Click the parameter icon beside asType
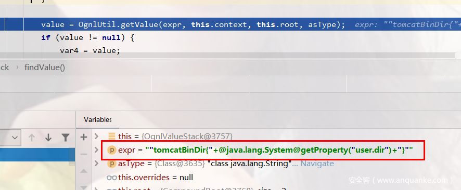The image size is (461, 190). click(112, 164)
